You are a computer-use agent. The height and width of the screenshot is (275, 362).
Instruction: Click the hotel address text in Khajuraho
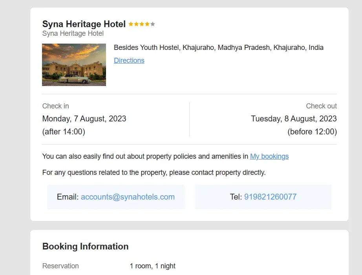(x=218, y=48)
